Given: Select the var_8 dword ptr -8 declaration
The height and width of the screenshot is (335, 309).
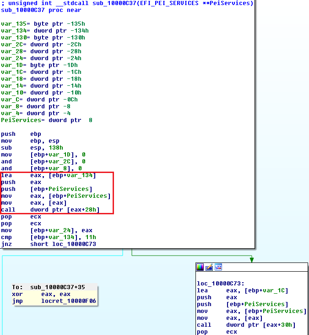Looking at the screenshot, I should [36, 106].
